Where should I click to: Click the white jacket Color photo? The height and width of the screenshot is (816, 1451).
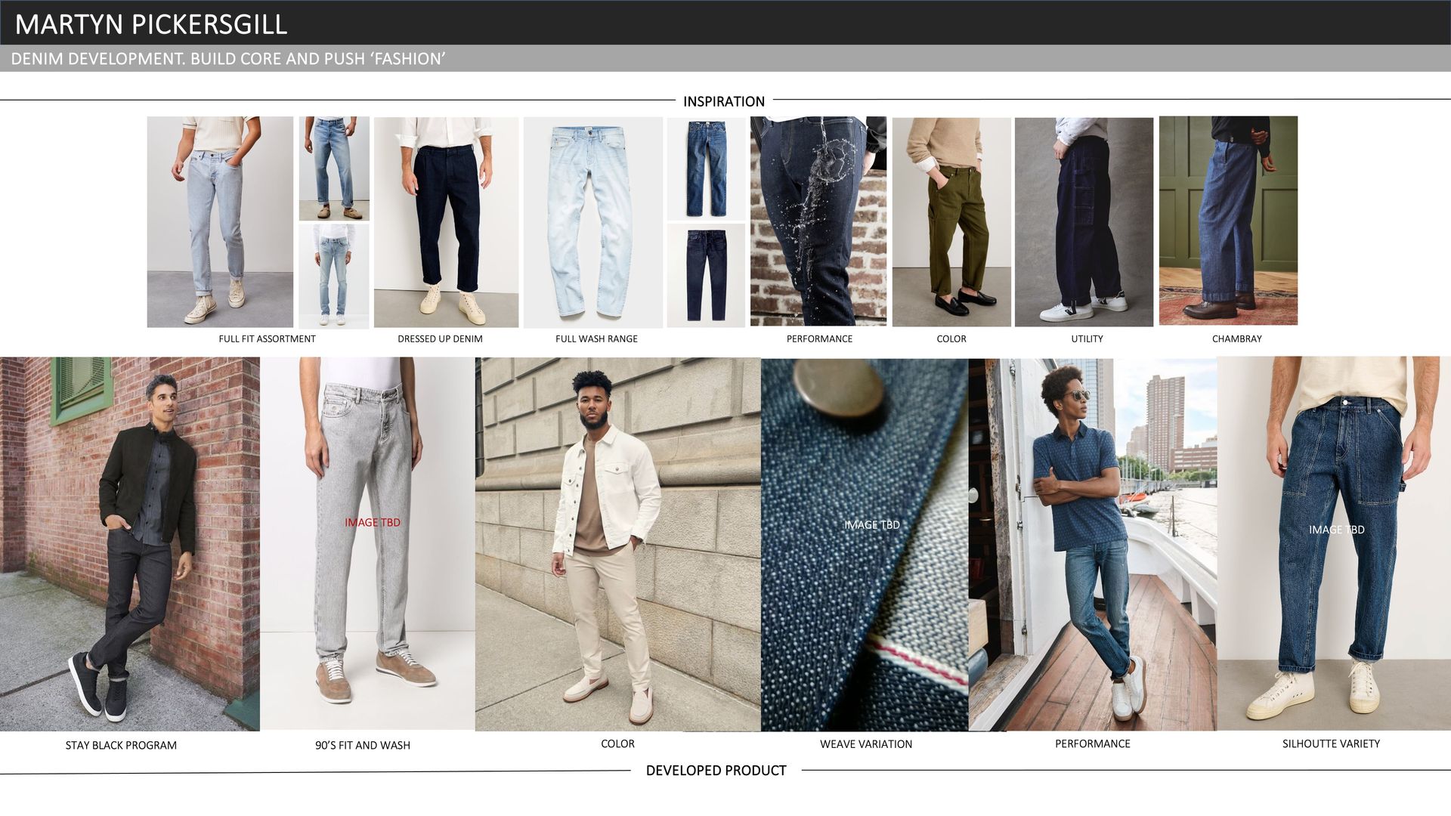[x=617, y=544]
